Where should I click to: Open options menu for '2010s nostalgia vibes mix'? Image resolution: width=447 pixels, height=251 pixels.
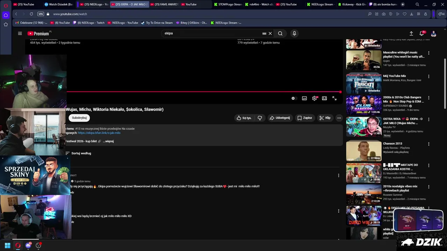coord(429,187)
